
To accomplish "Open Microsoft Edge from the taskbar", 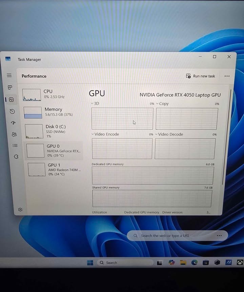I will (x=194, y=263).
